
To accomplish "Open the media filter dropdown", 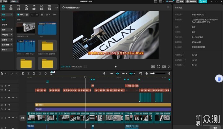I will pos(54,15).
